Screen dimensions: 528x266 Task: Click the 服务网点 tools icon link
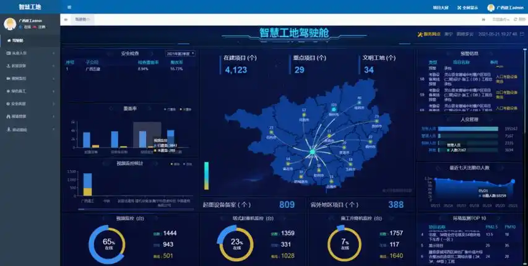click(x=429, y=35)
